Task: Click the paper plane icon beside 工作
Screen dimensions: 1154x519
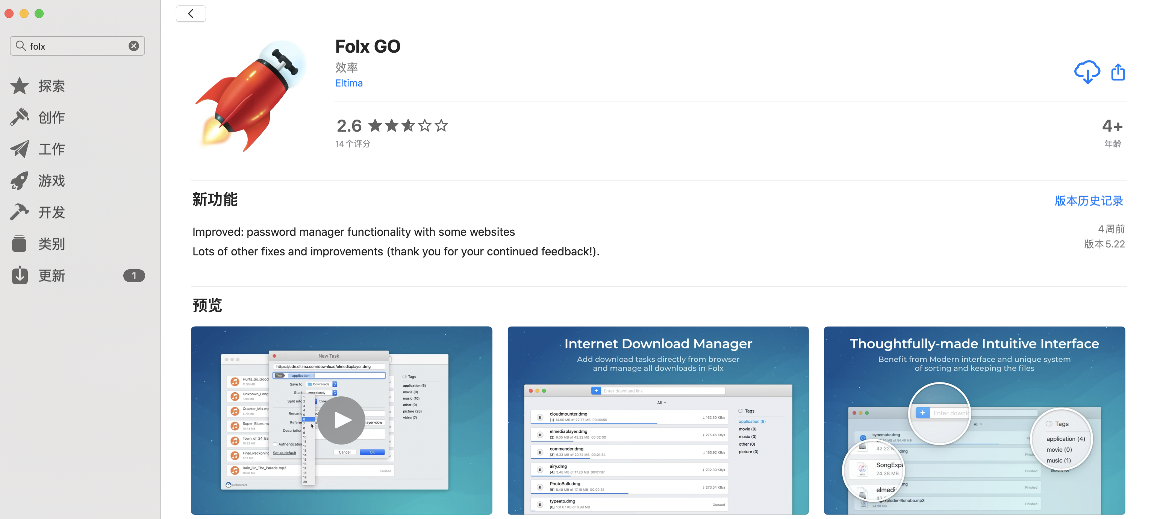Action: tap(19, 149)
